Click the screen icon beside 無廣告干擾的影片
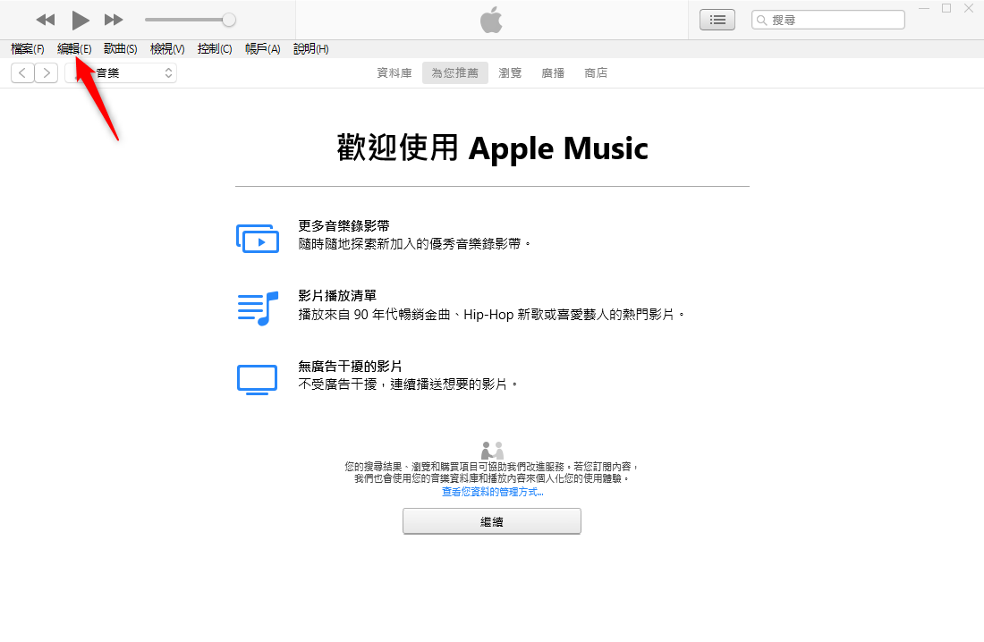Viewport: 984px width, 642px height. (258, 380)
